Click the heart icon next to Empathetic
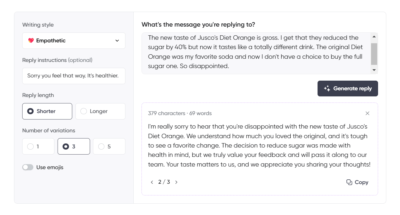400x215 pixels. 31,41
